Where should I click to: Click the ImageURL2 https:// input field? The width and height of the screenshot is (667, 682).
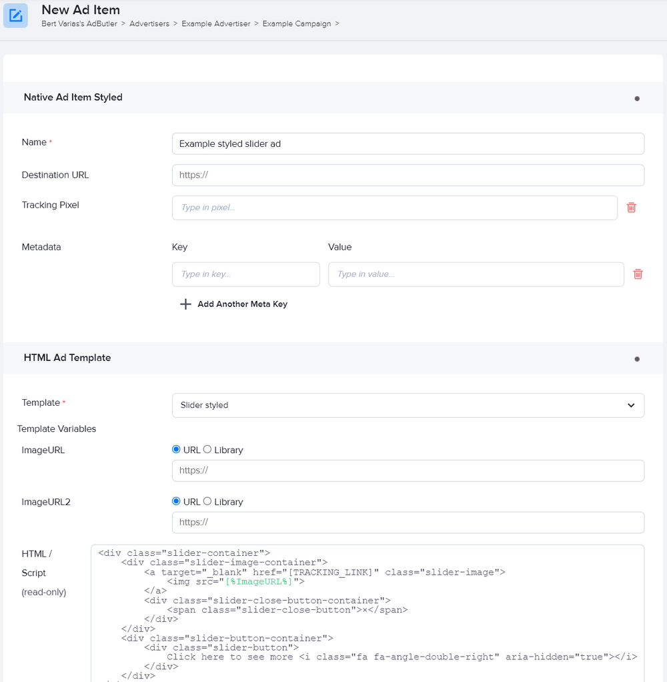408,523
